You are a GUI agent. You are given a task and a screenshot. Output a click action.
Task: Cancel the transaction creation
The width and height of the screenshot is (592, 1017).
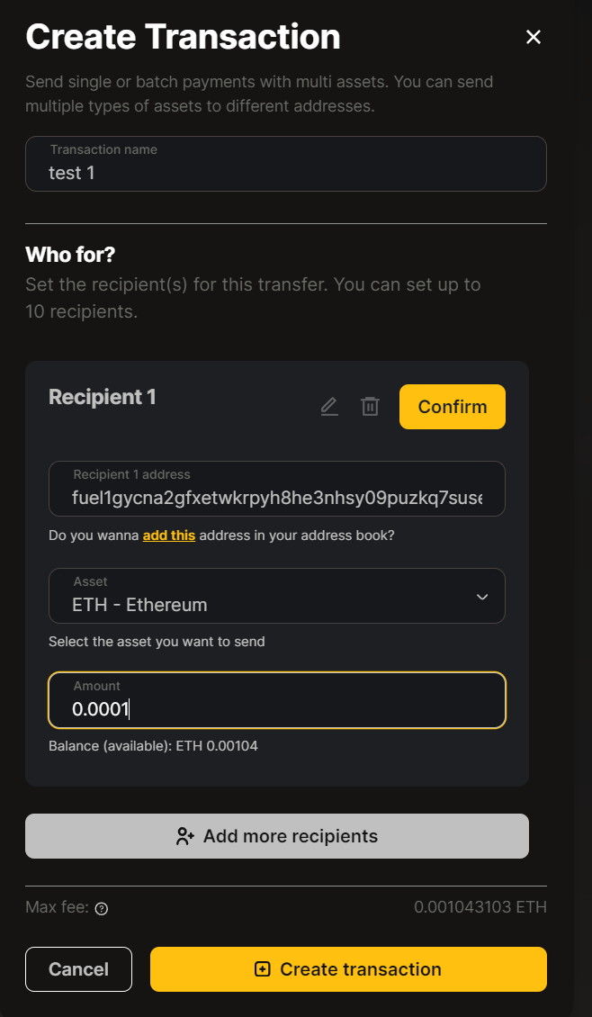click(78, 969)
